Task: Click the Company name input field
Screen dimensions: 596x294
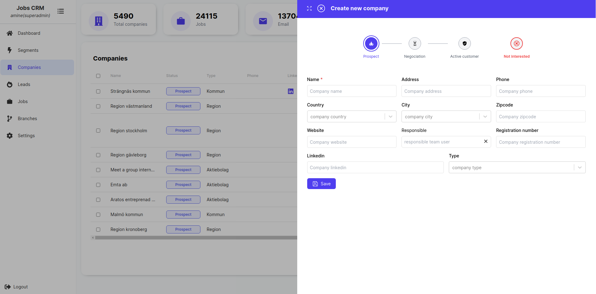Action: click(x=351, y=91)
